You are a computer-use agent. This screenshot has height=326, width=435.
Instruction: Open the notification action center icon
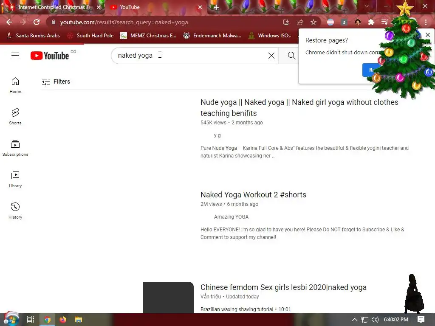[x=421, y=320]
